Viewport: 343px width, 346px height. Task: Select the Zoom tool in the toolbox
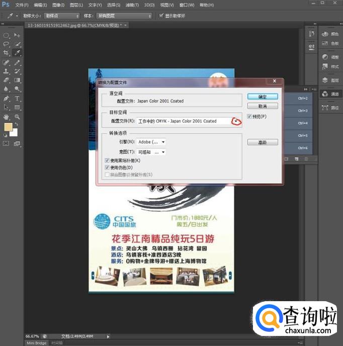tap(18, 116)
